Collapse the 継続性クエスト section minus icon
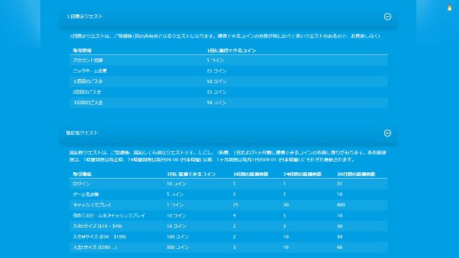The image size is (459, 258). pyautogui.click(x=388, y=133)
